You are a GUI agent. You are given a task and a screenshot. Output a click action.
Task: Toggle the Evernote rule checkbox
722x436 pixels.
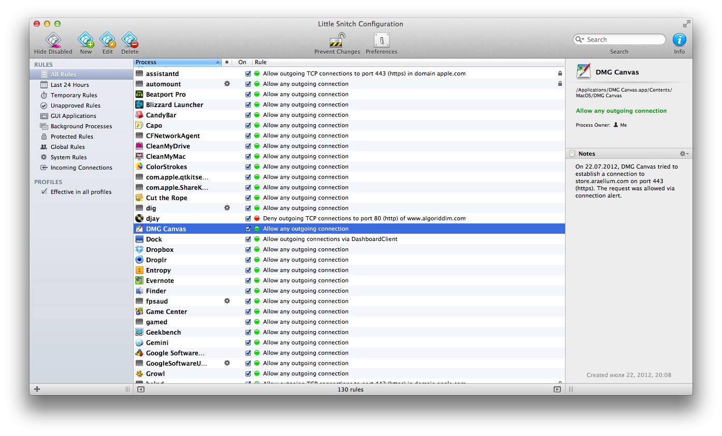pyautogui.click(x=248, y=281)
